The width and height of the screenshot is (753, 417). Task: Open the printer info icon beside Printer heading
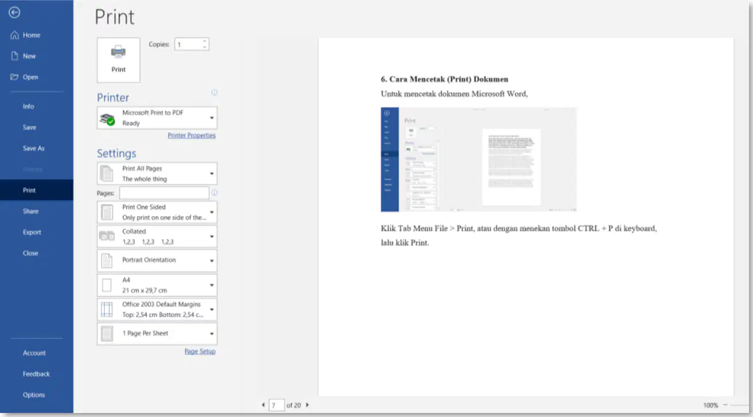point(214,92)
